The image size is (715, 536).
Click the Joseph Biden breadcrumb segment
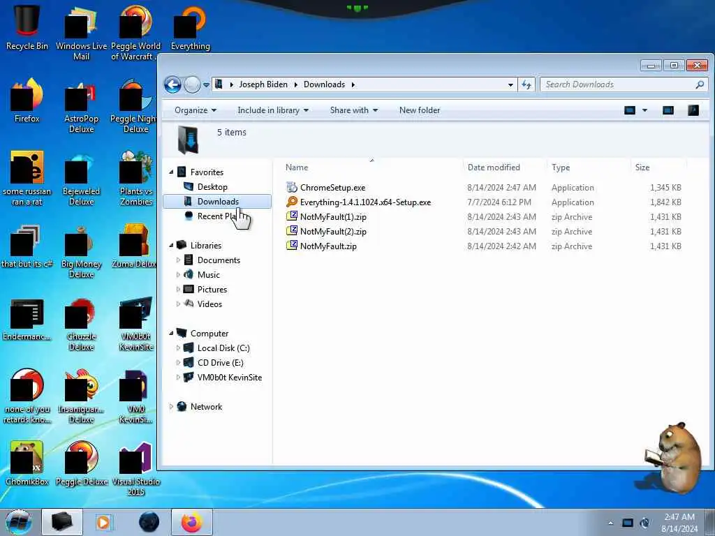[x=263, y=84]
